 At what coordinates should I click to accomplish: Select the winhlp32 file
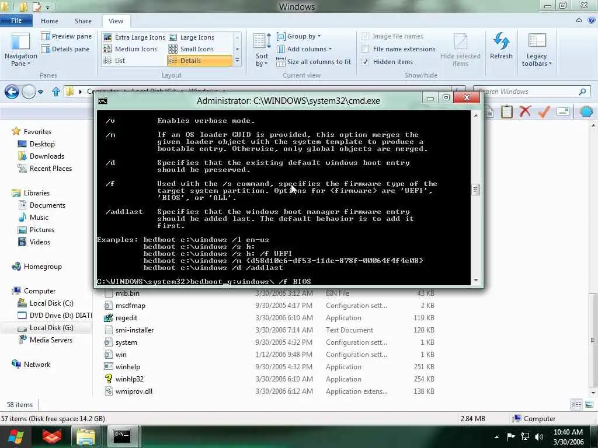[x=129, y=379]
